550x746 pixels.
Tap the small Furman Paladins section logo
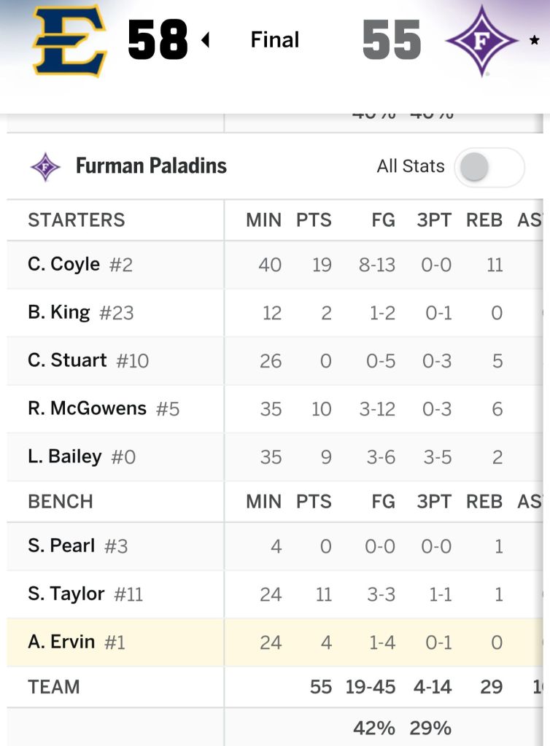pyautogui.click(x=45, y=167)
